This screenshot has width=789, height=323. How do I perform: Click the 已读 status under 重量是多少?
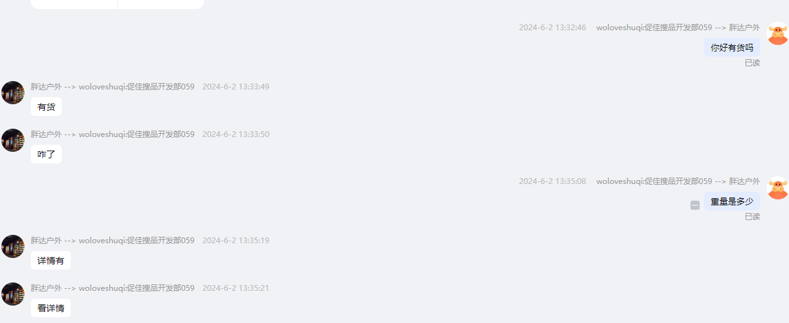(752, 217)
